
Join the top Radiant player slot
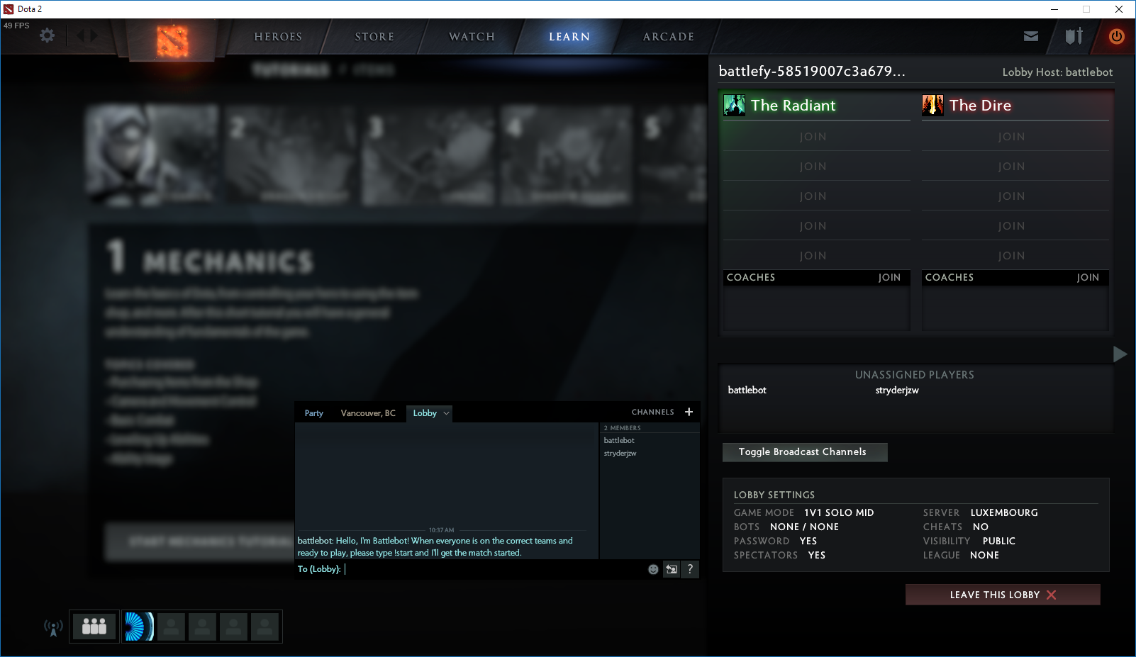point(816,137)
